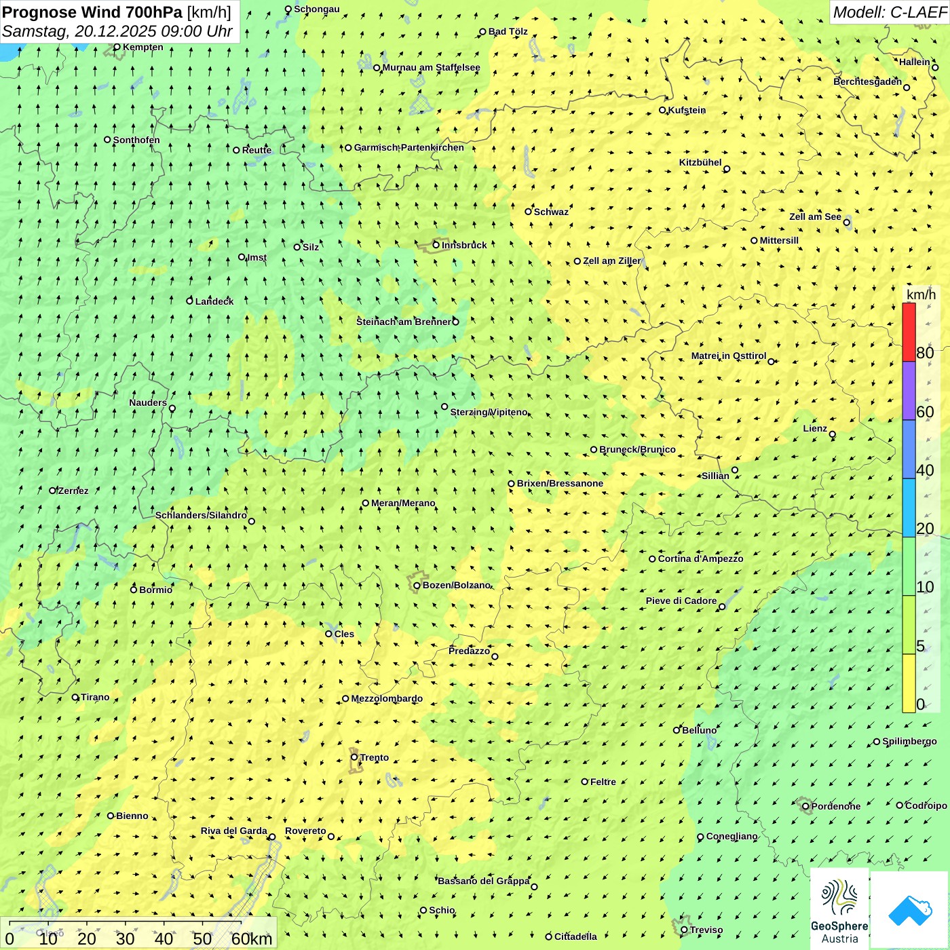Click the Kufstein label on the map
Viewport: 950px width, 950px height.
(687, 110)
